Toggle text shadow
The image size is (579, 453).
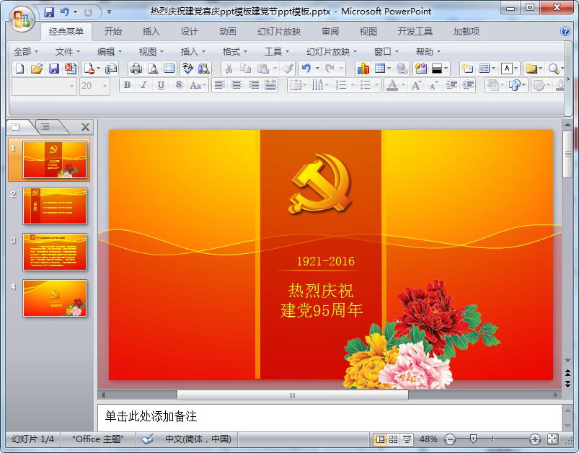tap(179, 85)
